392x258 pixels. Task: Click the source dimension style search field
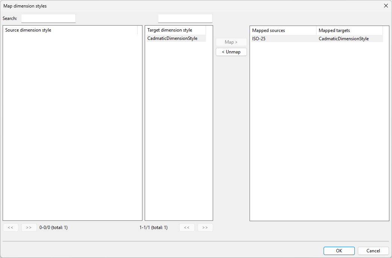[x=48, y=18]
